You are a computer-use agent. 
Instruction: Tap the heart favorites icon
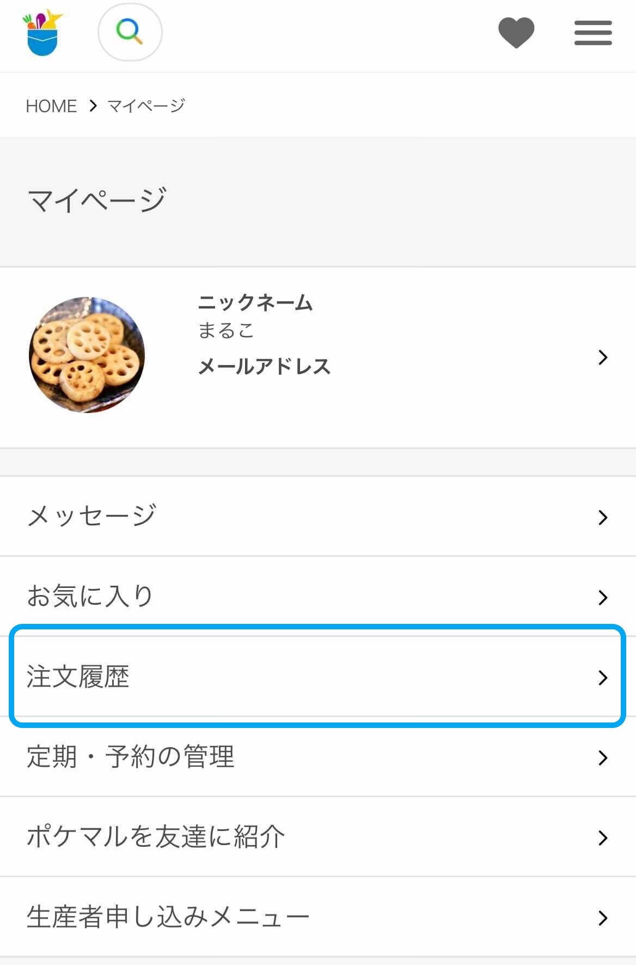(516, 33)
